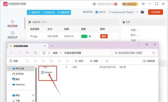Click the 优速音频处理器 app logo

(x=5, y=4)
